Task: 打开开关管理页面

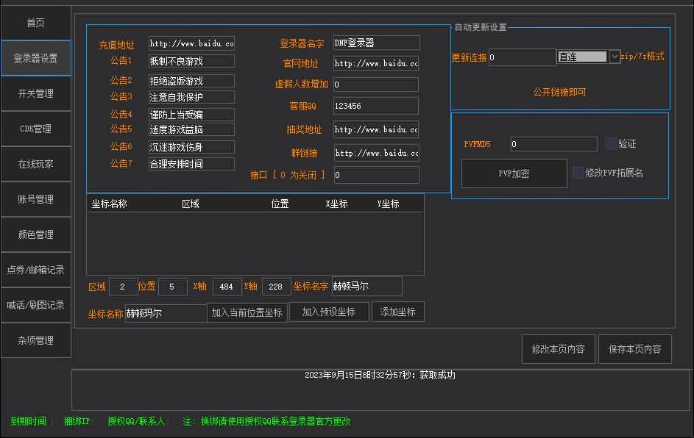Action: coord(35,93)
